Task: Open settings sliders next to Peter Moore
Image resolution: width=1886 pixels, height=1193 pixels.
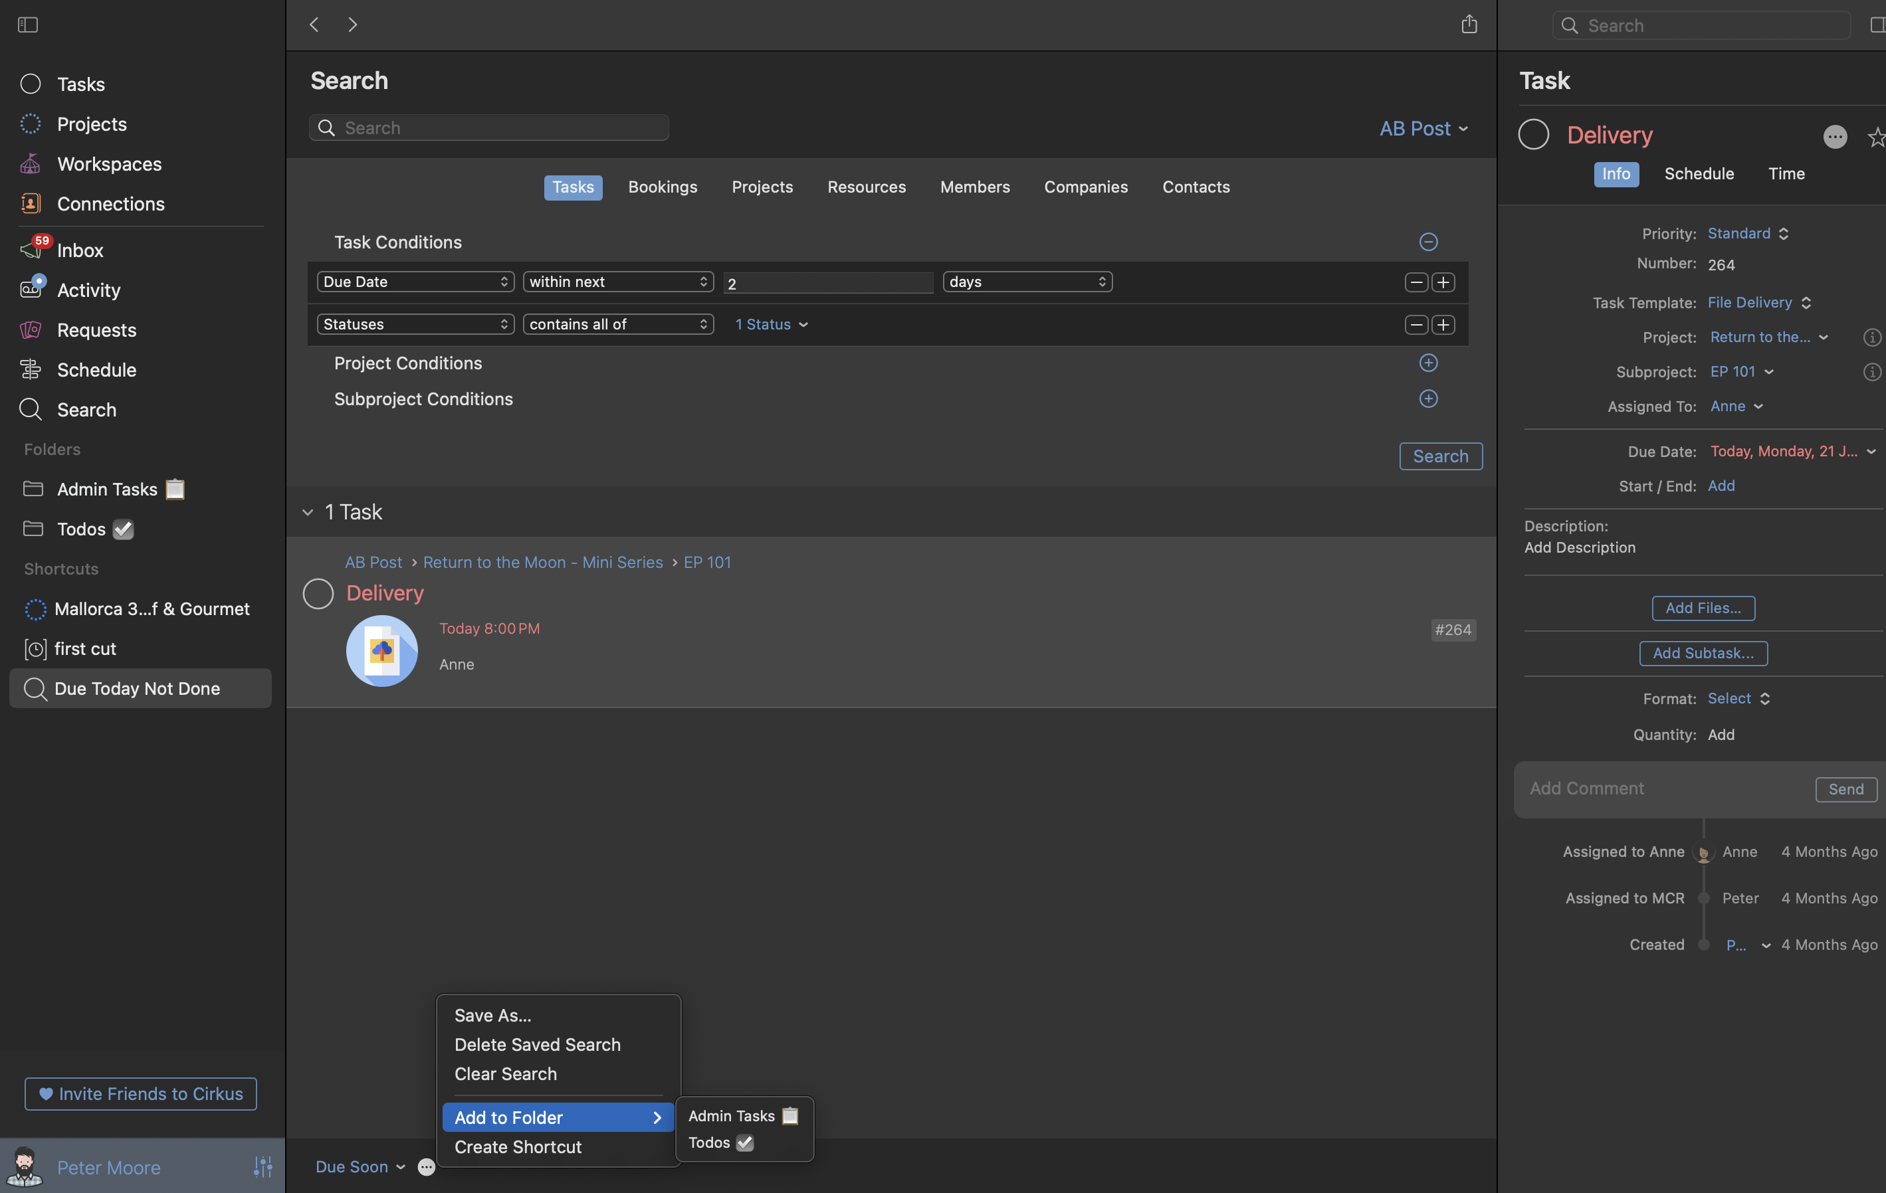Action: click(262, 1166)
